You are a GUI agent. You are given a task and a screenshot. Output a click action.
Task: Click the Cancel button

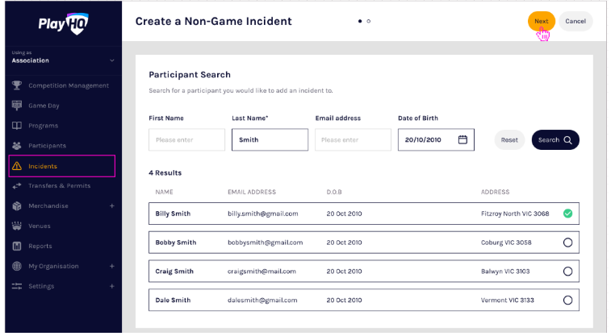tap(575, 22)
